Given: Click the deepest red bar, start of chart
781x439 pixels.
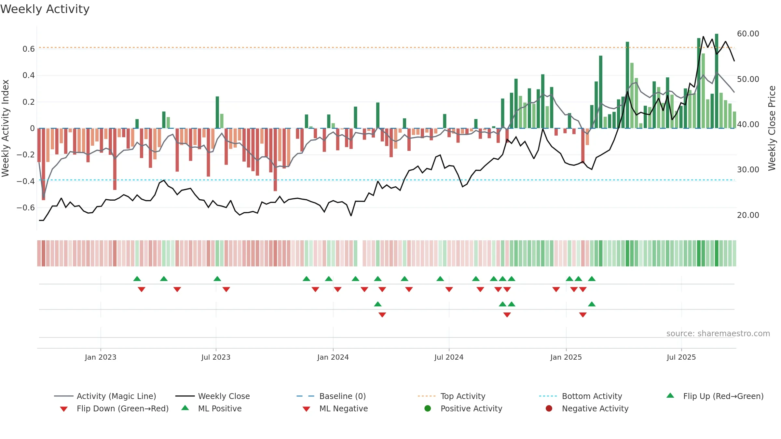Looking at the screenshot, I should point(44,164).
